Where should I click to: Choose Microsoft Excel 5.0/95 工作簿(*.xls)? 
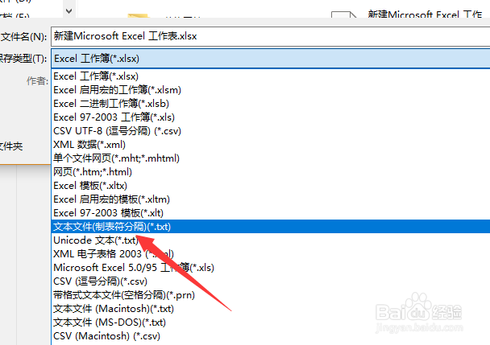tap(271, 268)
